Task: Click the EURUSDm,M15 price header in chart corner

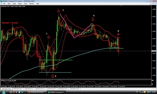Action: point(13,7)
